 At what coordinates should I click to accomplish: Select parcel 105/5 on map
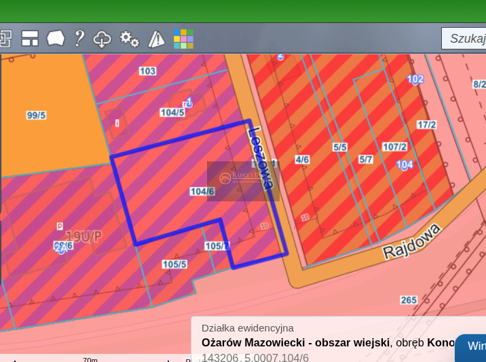click(174, 264)
